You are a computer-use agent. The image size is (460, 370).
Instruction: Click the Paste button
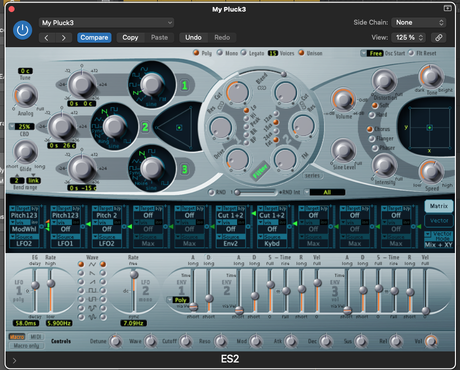[159, 38]
